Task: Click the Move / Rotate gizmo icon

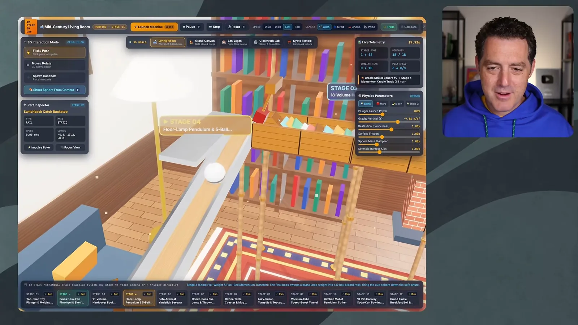Action: 28,65
